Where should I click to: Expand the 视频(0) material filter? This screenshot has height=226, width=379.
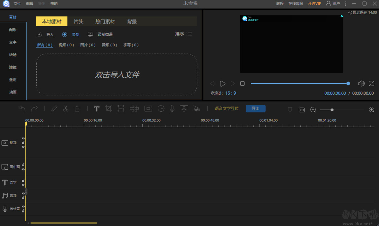tap(66, 45)
